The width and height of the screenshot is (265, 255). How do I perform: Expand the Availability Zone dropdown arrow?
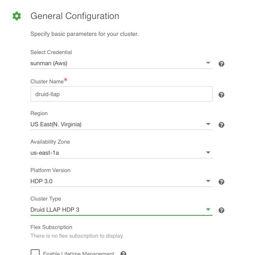pos(208,153)
